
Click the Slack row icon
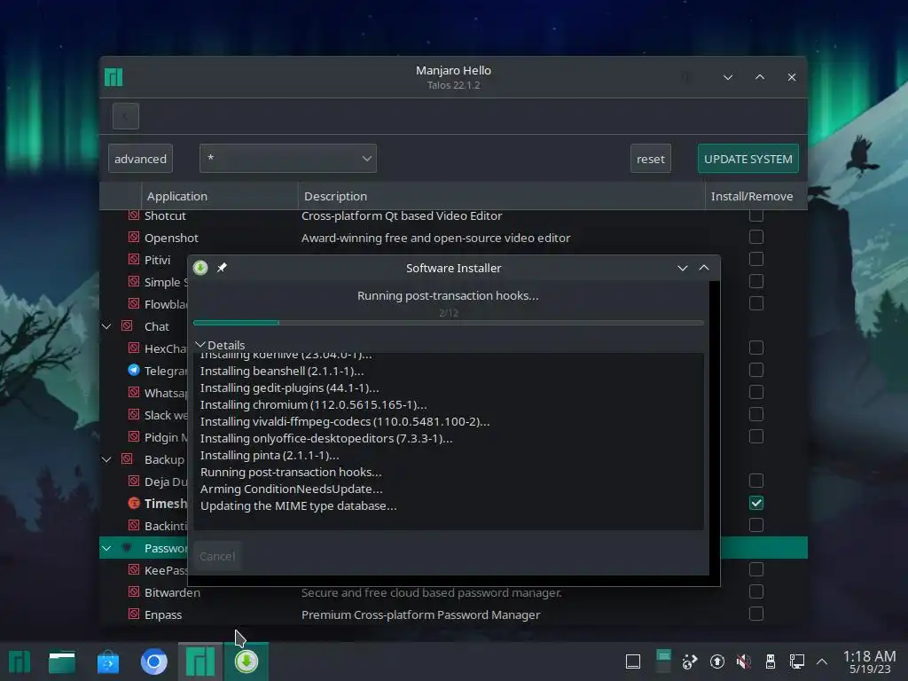click(134, 415)
